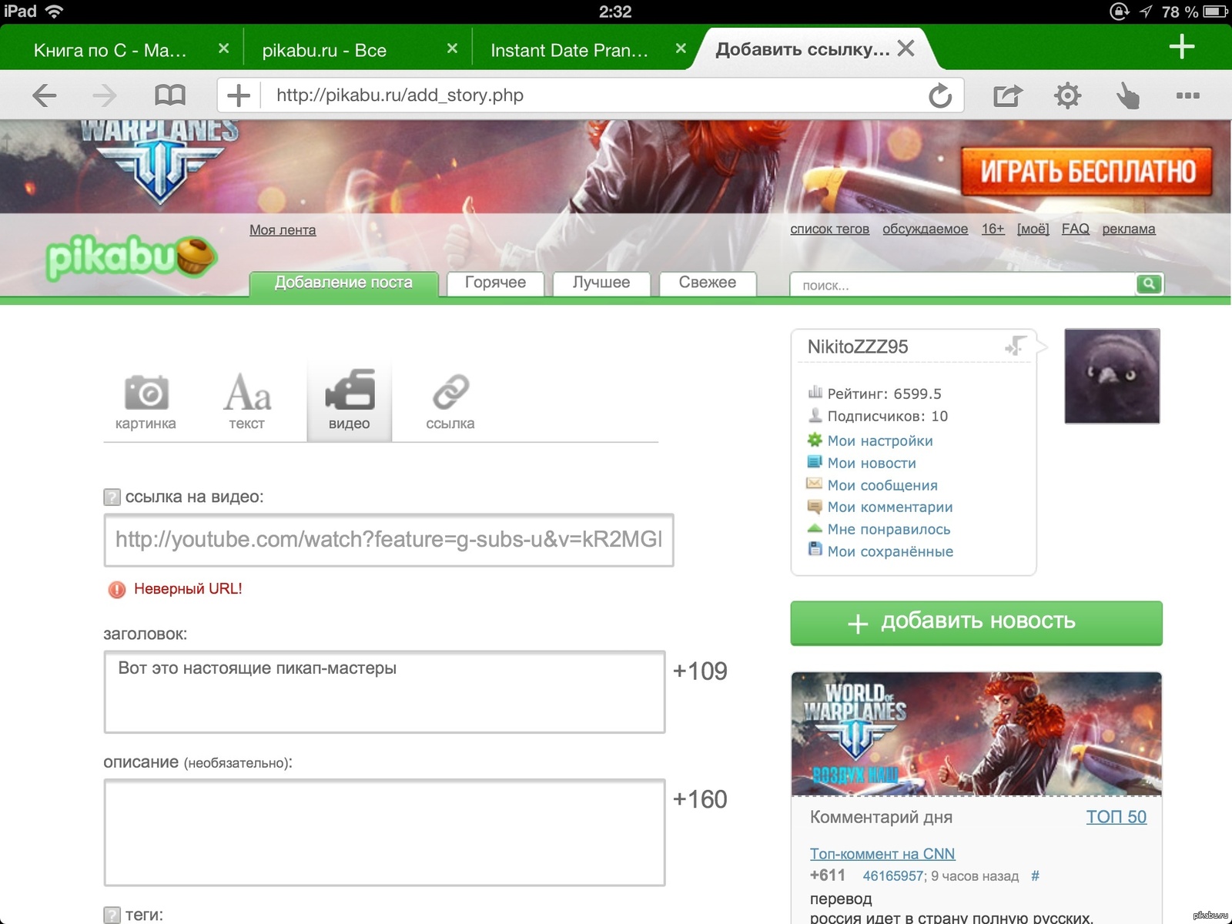Focus the video URL input field
This screenshot has width=1232, height=924.
pos(389,540)
